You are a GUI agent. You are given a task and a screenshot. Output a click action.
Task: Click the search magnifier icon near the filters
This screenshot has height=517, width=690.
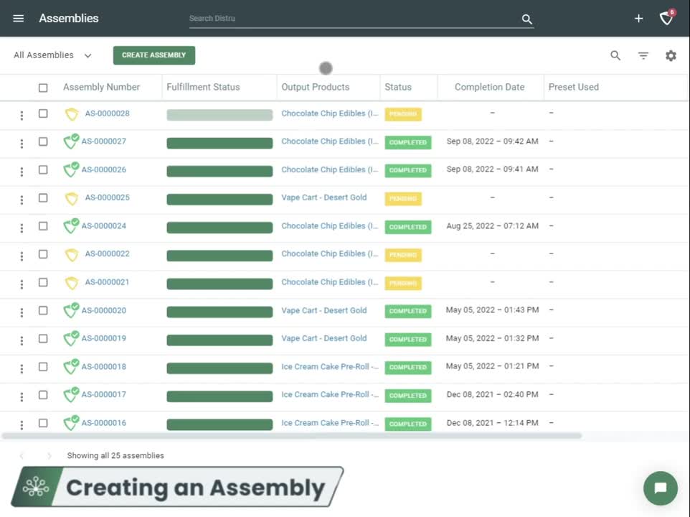point(615,55)
